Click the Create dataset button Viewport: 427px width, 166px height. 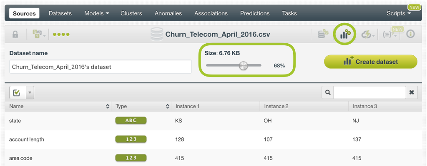pos(371,62)
